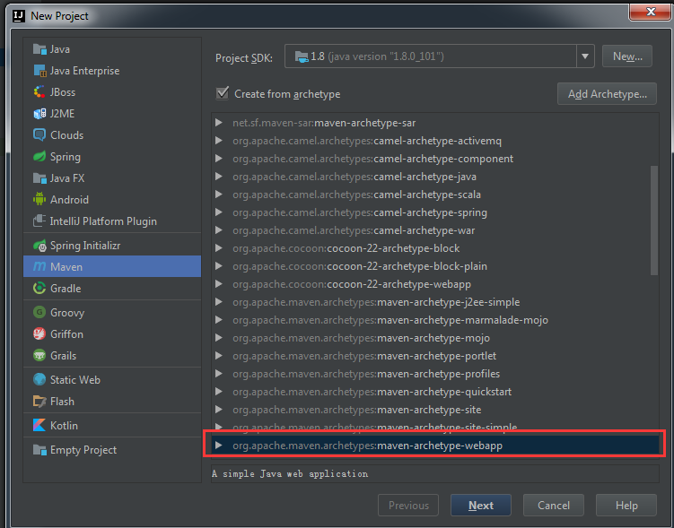
Task: Expand camel-archetype-activemq node
Action: 219,141
